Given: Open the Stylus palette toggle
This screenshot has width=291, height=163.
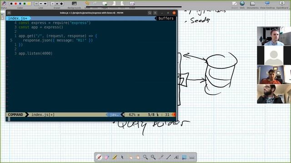Looking at the screenshot, I should [x=4, y=5].
